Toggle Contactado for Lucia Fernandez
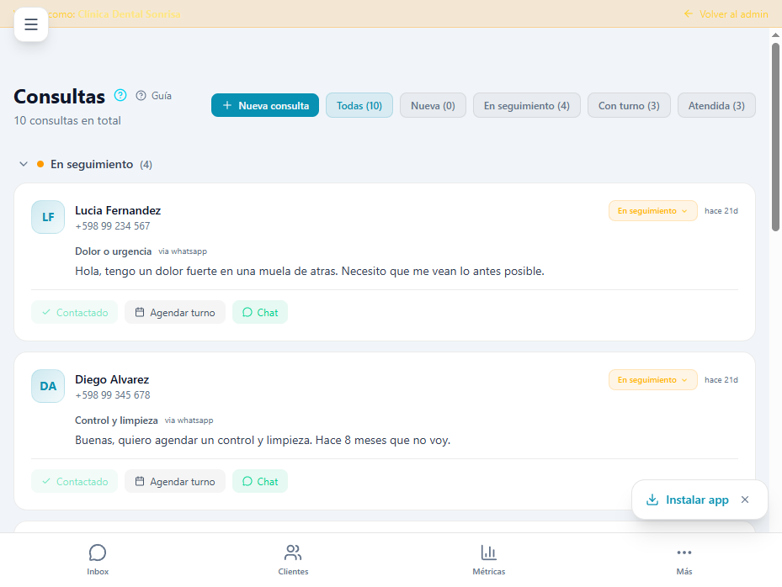This screenshot has width=782, height=587. [75, 312]
